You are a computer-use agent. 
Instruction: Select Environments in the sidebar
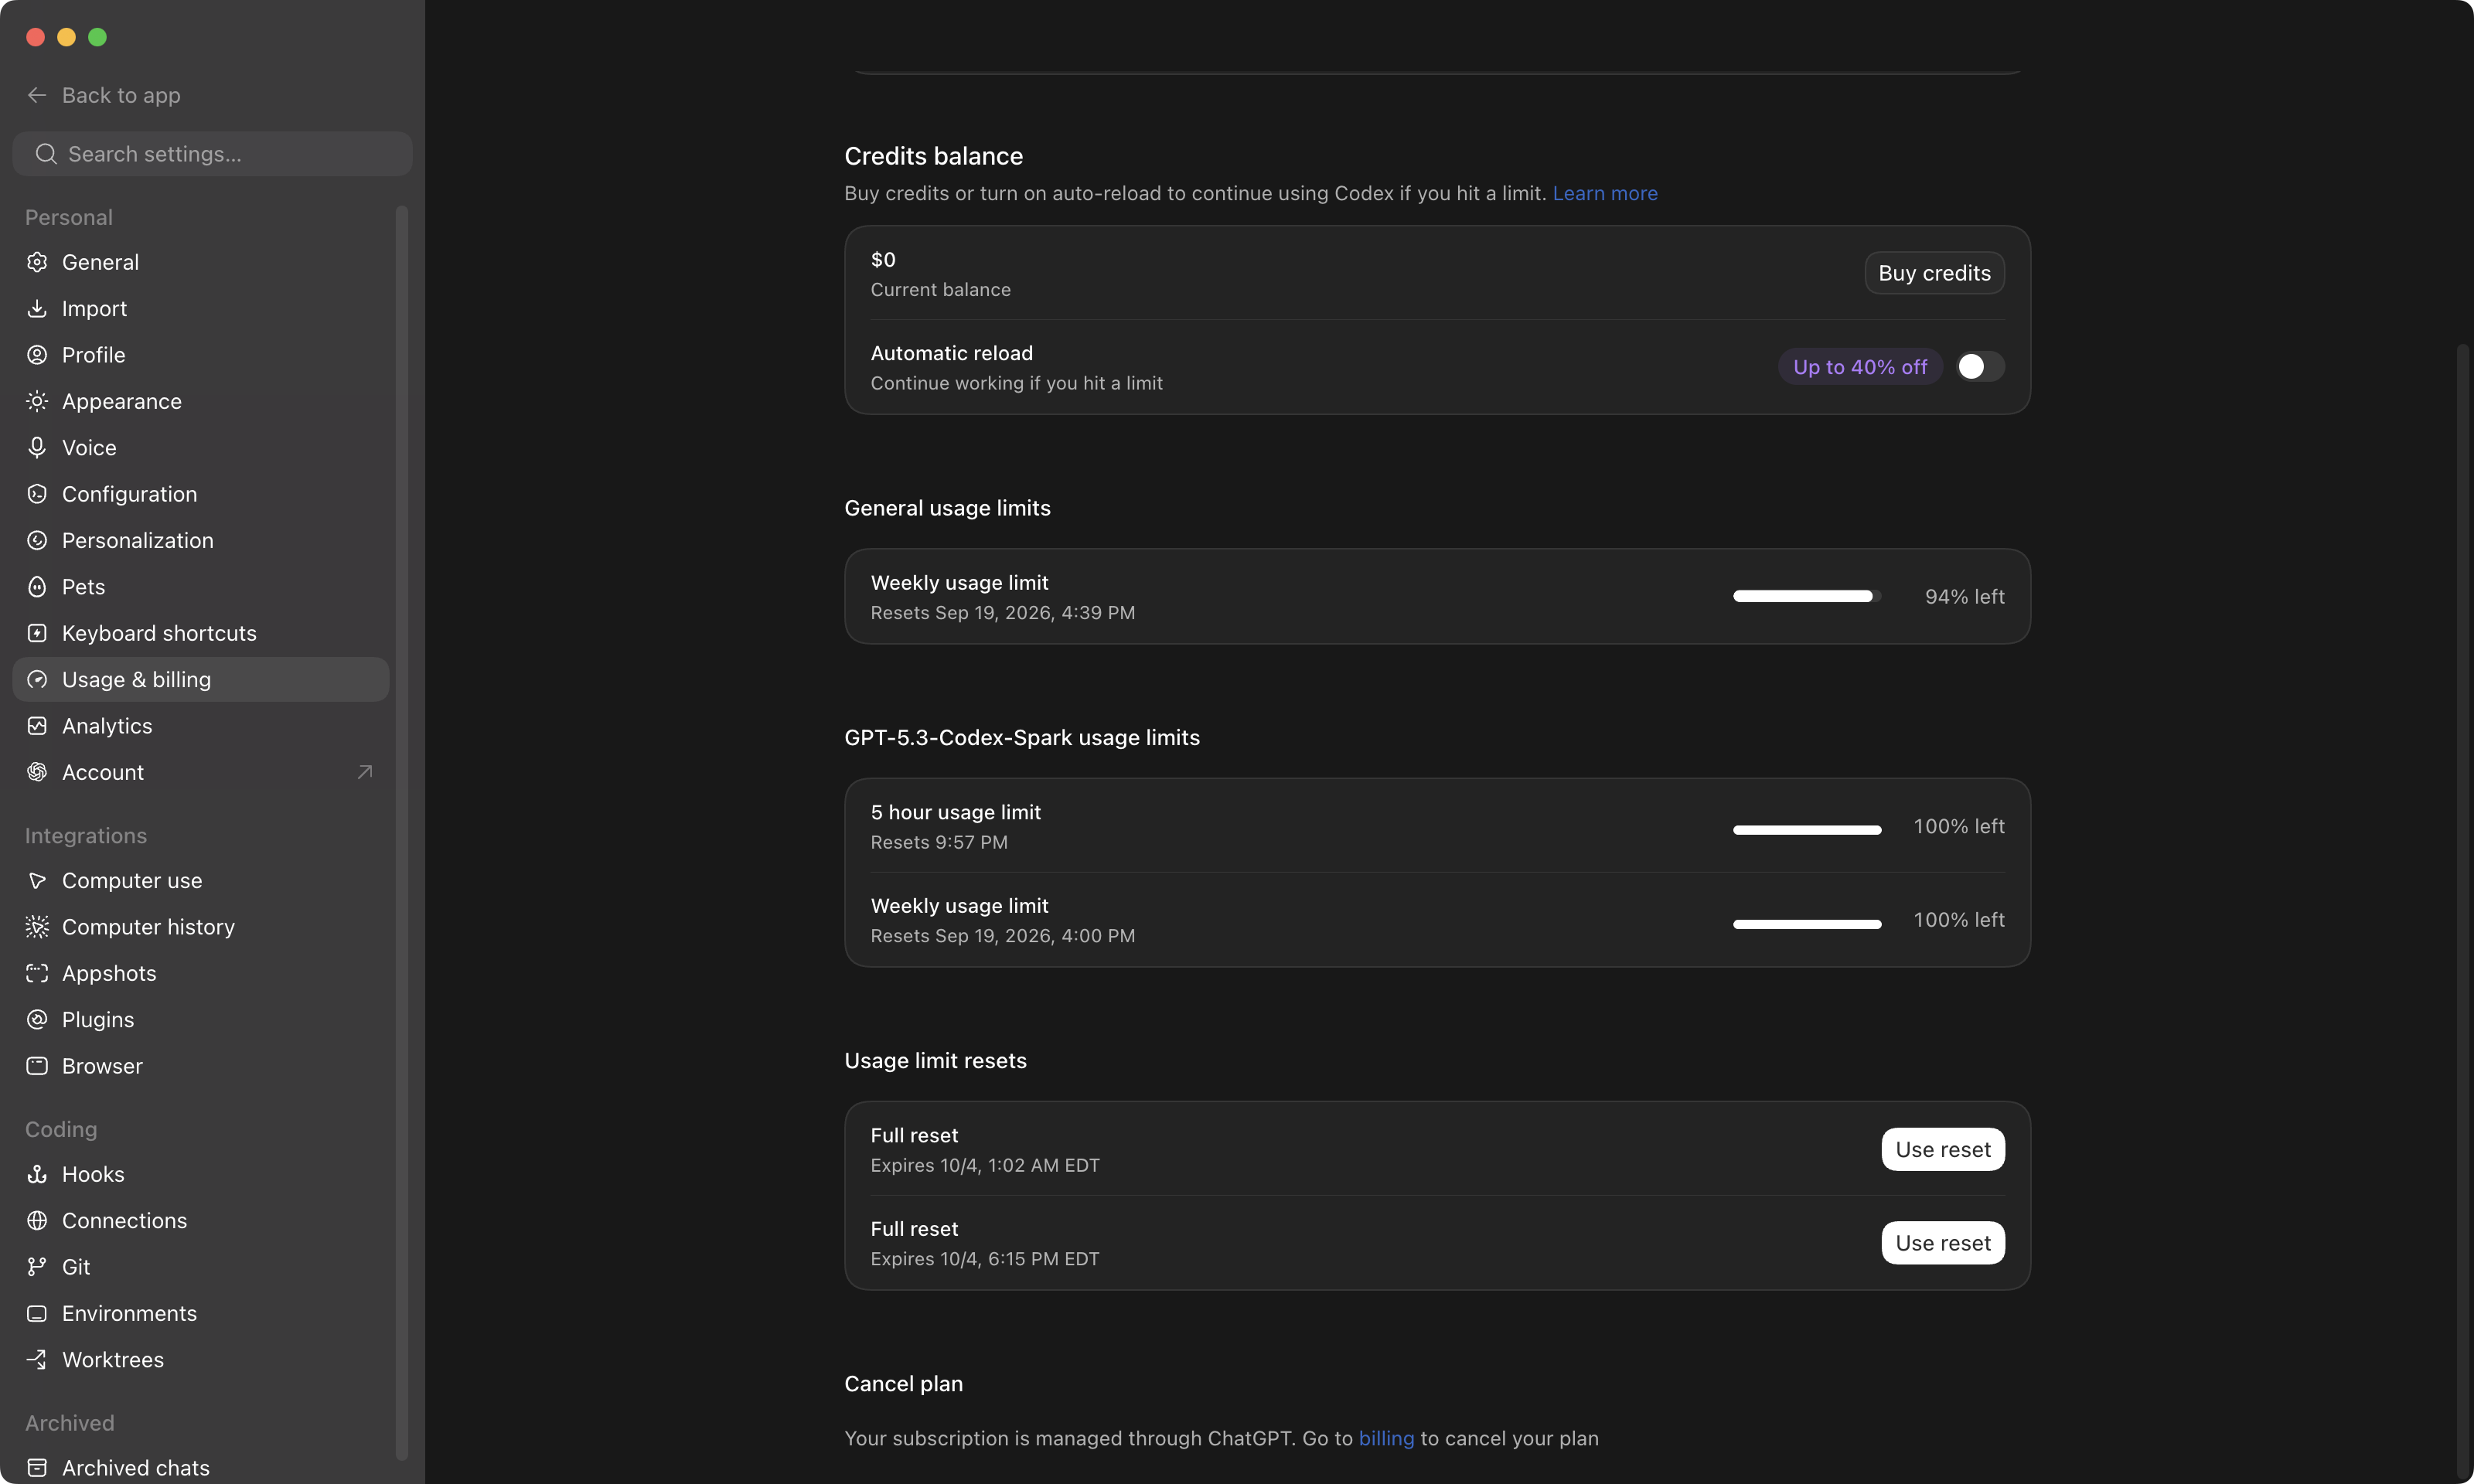tap(200, 1313)
